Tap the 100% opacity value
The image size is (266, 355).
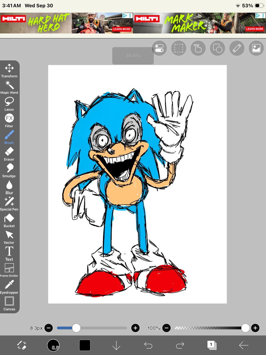pos(154,328)
